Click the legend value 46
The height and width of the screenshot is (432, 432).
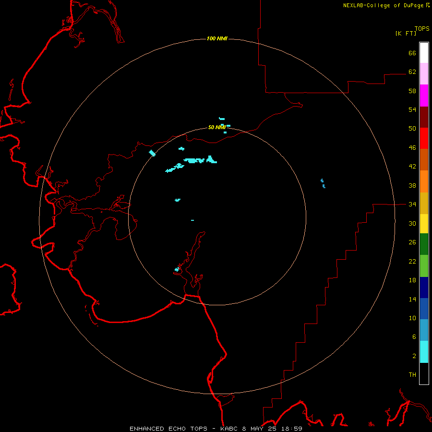[x=412, y=148]
